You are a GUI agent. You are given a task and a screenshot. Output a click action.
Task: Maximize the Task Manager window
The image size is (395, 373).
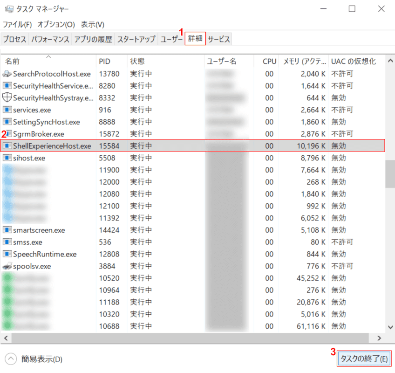point(352,9)
